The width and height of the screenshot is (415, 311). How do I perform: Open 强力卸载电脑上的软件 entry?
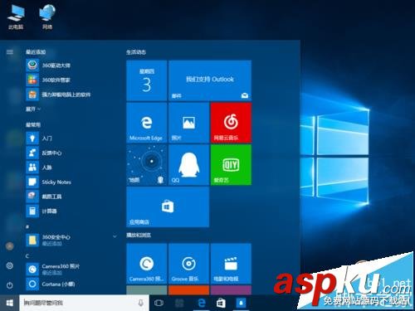tap(72, 95)
